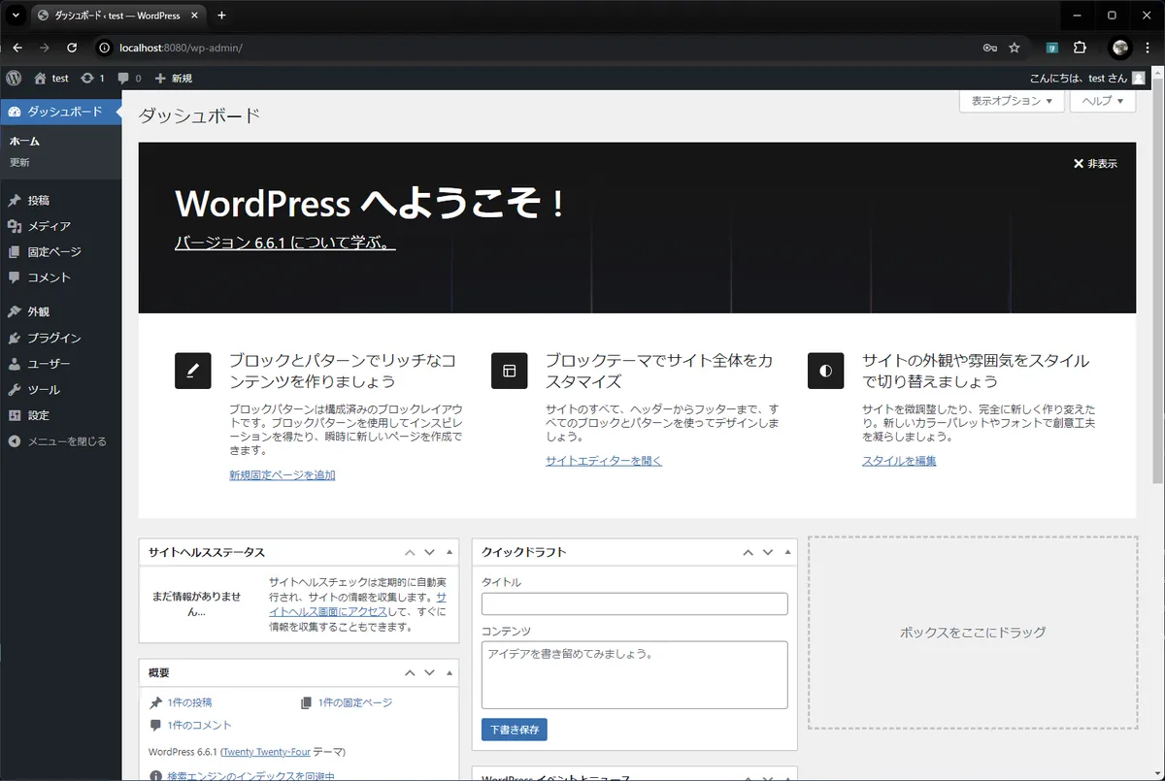This screenshot has height=781, width=1165.
Task: Focus the コンテンツ textarea
Action: pyautogui.click(x=634, y=675)
